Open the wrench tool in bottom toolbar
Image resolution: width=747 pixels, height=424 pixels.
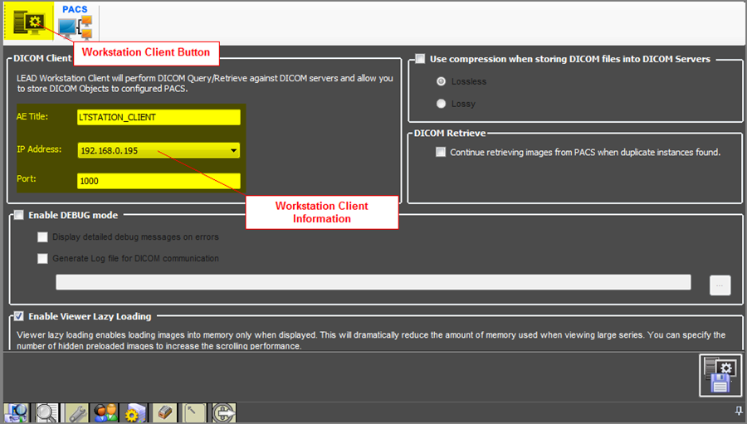tap(76, 412)
